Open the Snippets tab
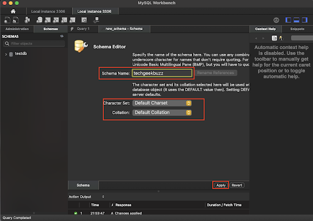The width and height of the screenshot is (313, 221). [x=297, y=29]
